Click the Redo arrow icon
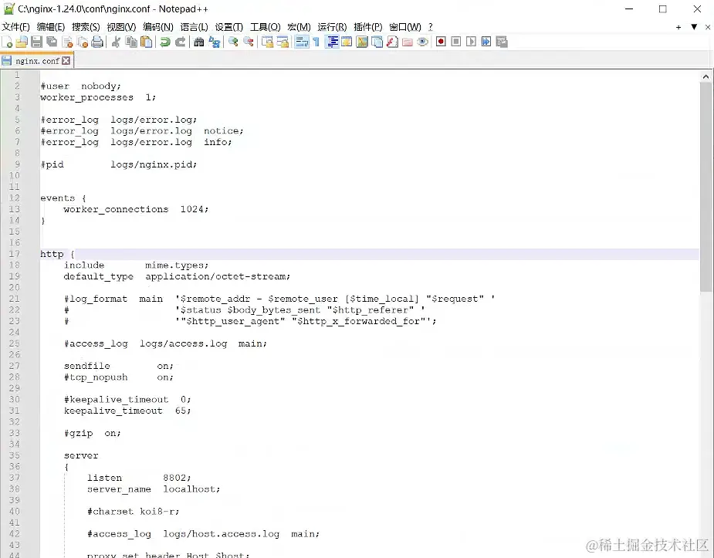The height and width of the screenshot is (558, 714). [181, 42]
